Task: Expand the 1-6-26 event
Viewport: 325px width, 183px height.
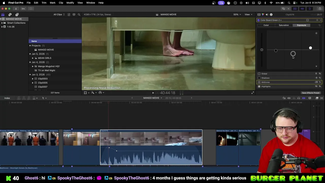Action: tap(2, 27)
